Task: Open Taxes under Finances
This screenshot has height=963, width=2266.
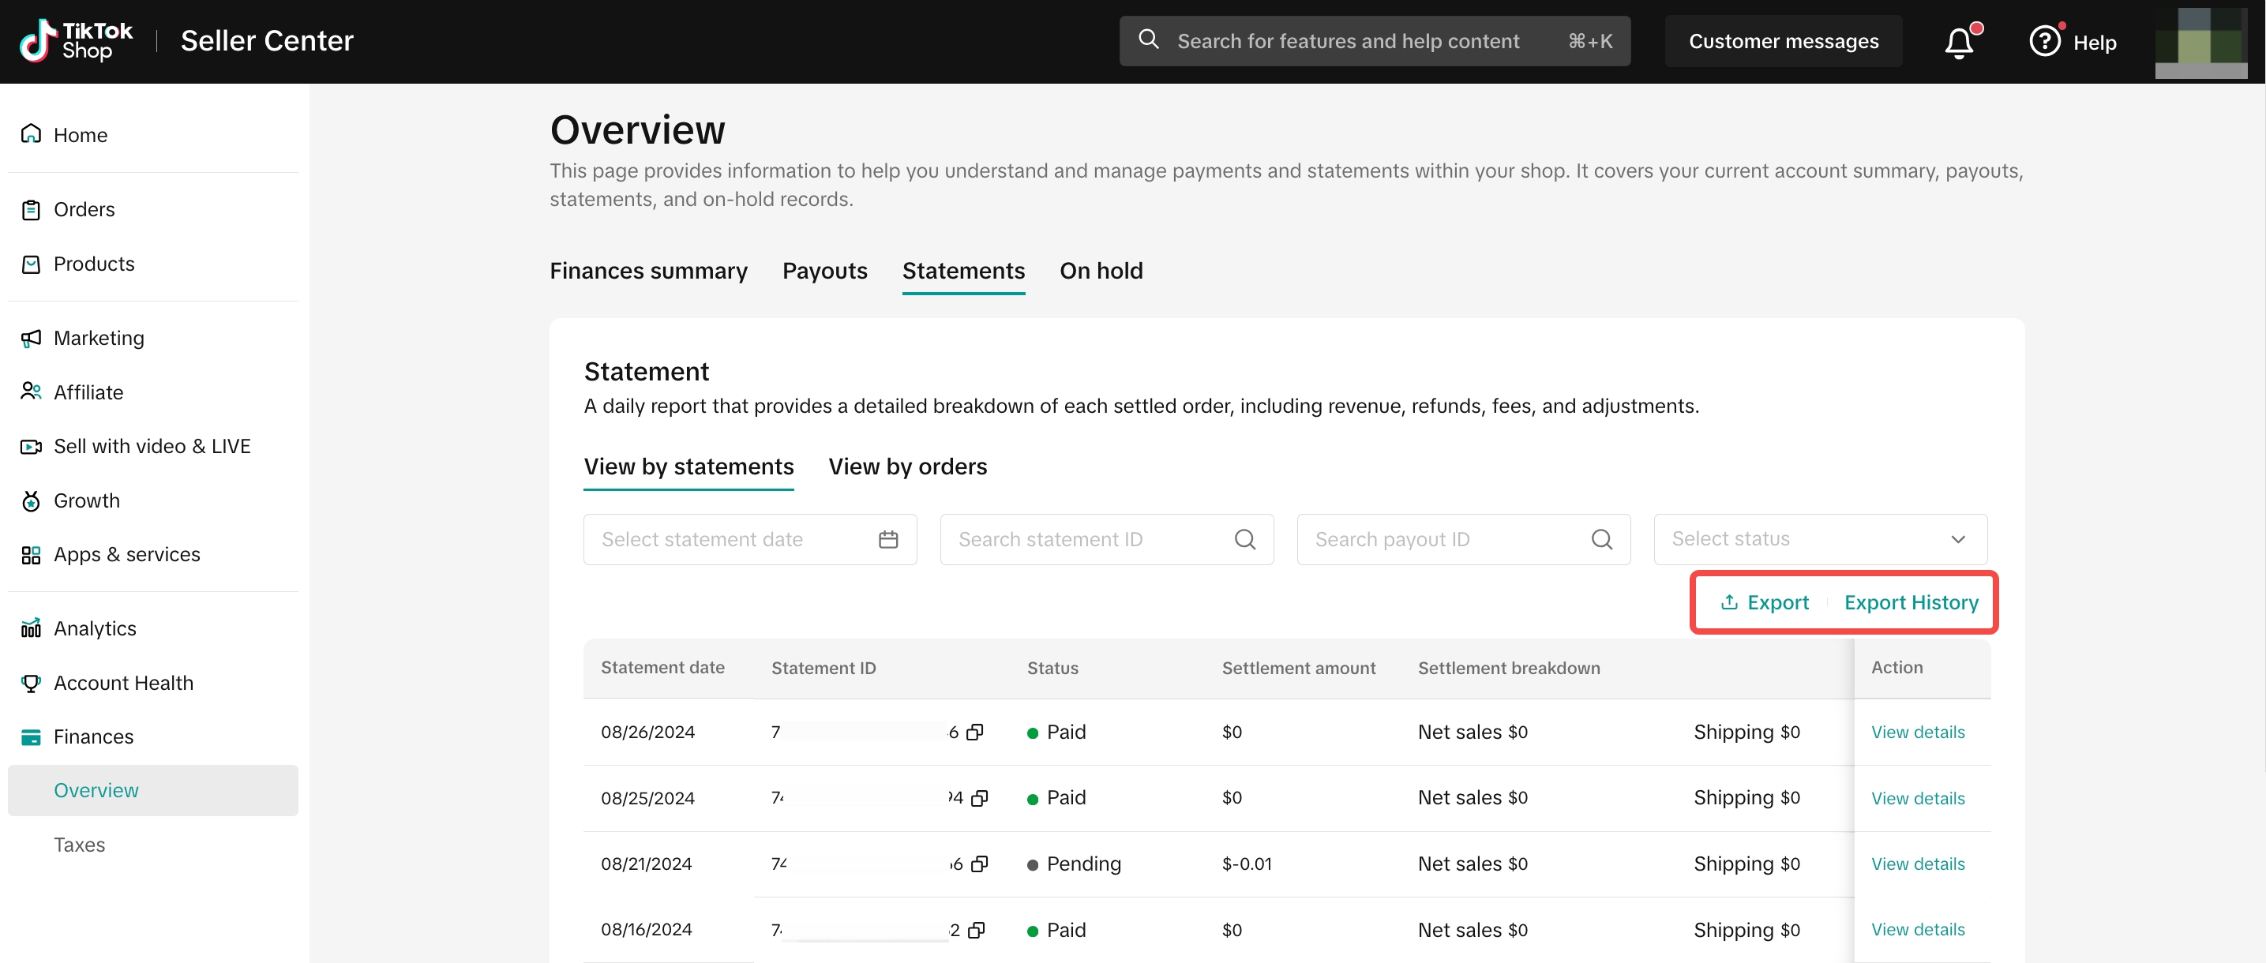Action: tap(79, 845)
